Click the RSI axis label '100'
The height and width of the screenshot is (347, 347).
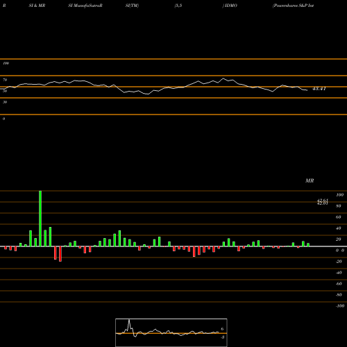(x=6, y=63)
